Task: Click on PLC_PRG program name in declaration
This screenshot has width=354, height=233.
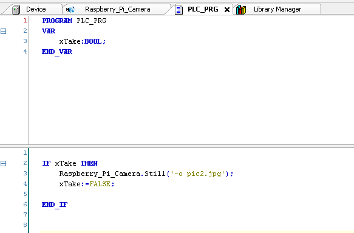Action: tap(92, 21)
